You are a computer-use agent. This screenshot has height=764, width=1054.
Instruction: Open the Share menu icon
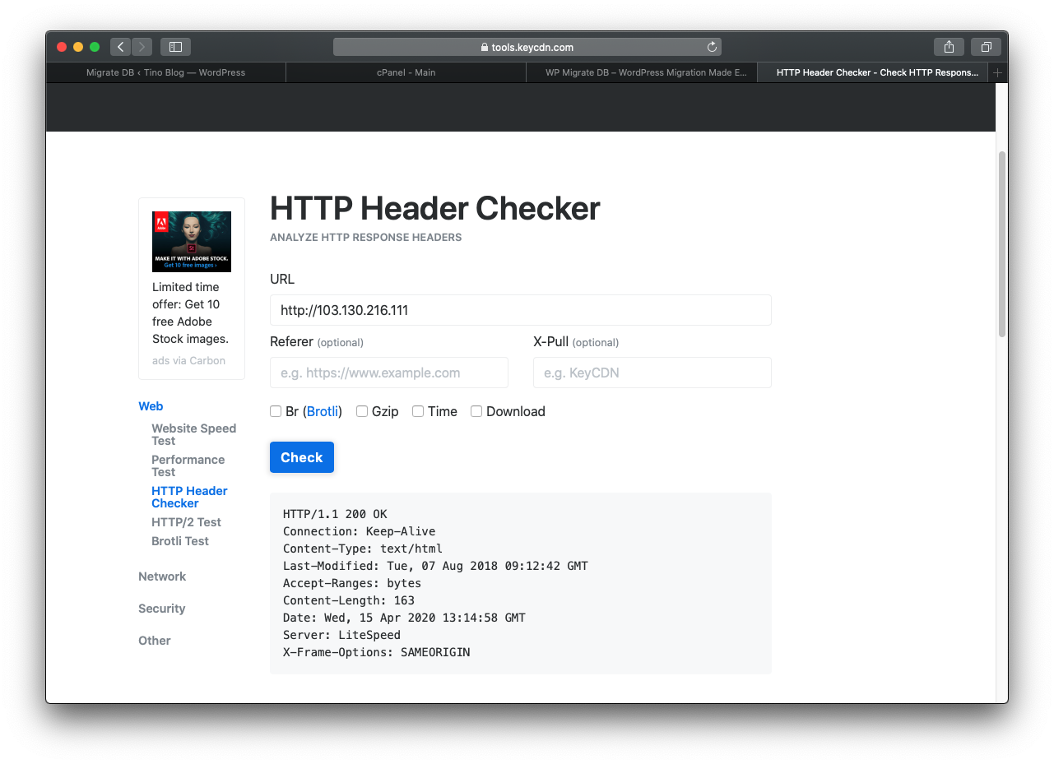(949, 47)
